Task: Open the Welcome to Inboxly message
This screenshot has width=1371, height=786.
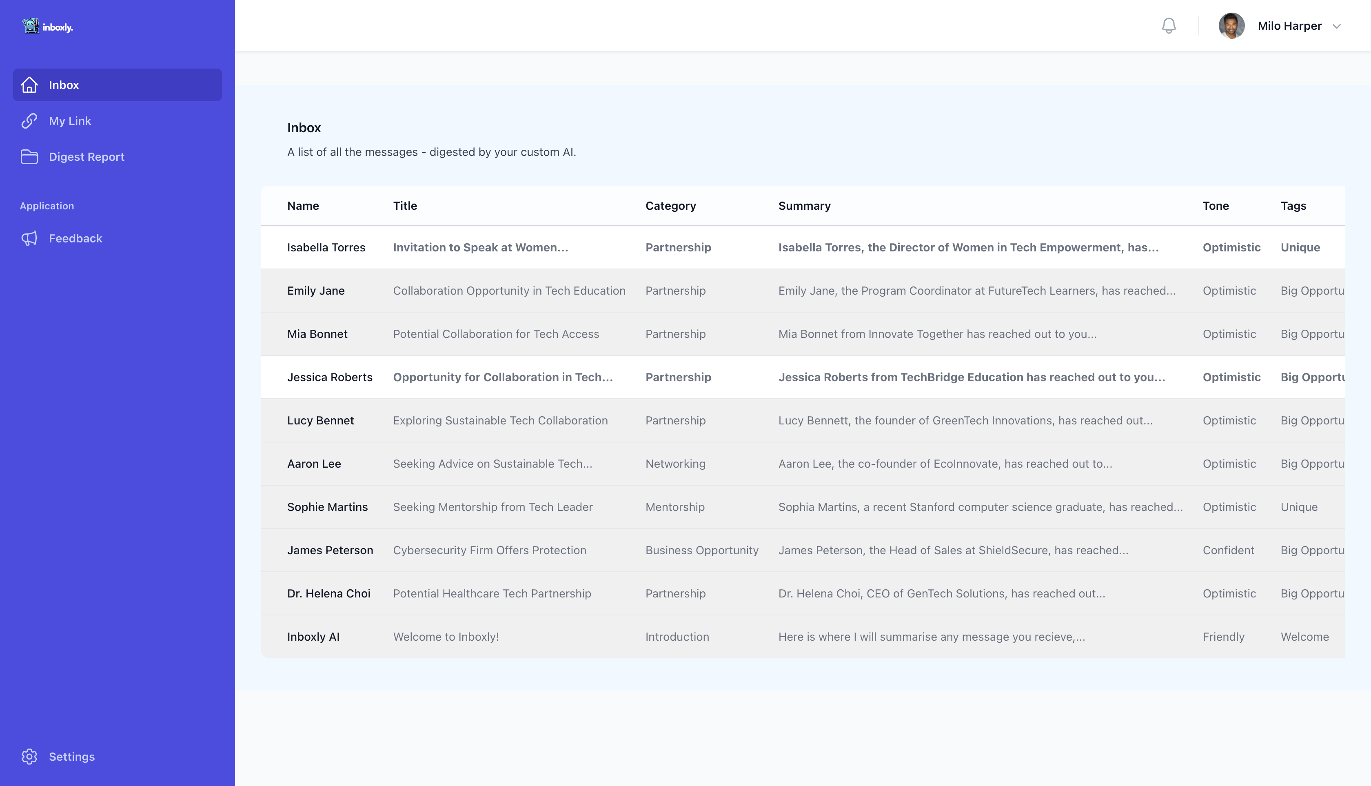Action: tap(446, 637)
